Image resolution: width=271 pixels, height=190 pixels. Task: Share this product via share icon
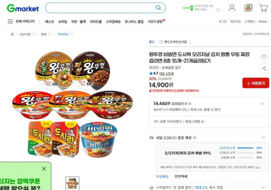pos(264,68)
